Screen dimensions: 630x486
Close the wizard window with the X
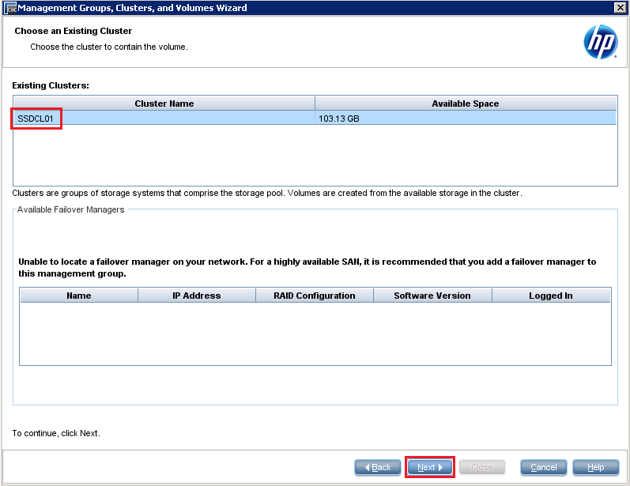[620, 8]
